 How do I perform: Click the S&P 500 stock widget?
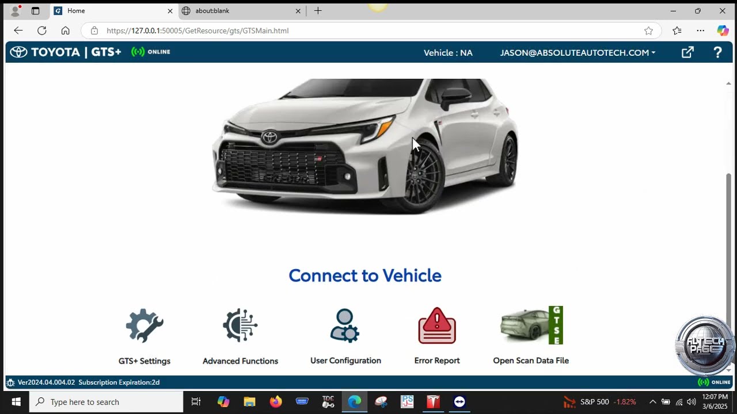click(x=599, y=402)
